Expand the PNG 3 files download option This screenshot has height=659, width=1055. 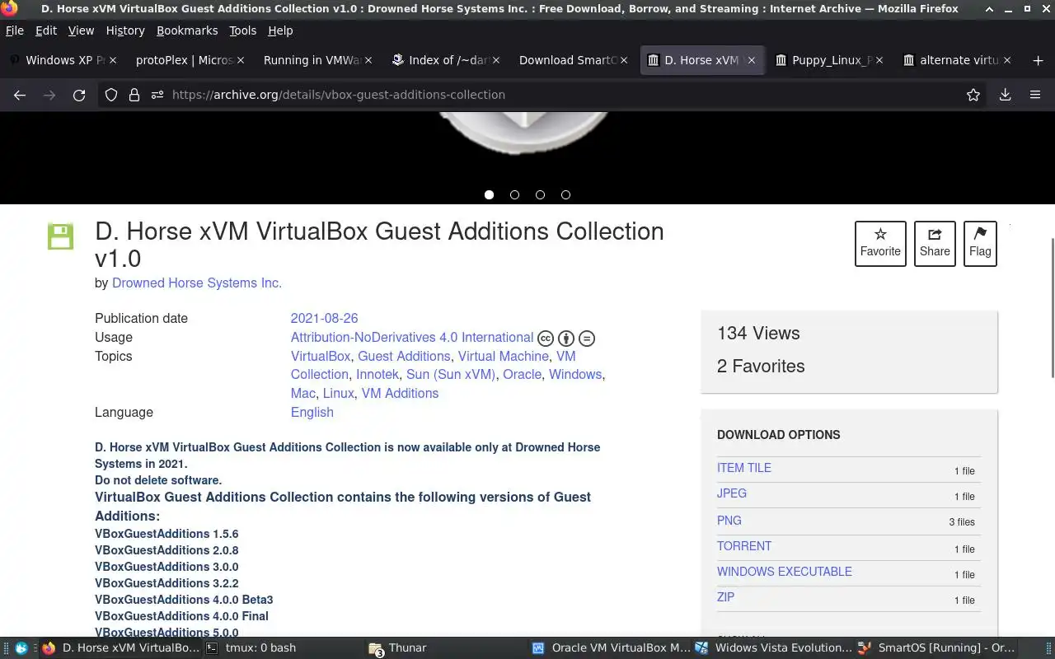tap(729, 521)
